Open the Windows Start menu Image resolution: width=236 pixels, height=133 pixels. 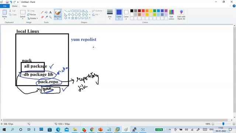pyautogui.click(x=4, y=130)
